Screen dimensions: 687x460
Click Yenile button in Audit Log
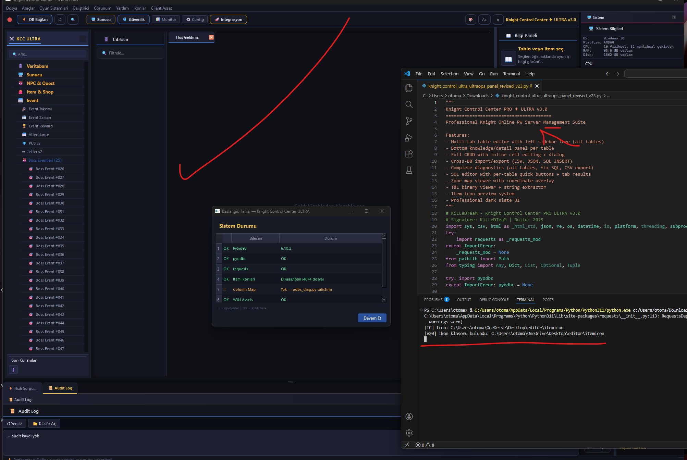[x=14, y=424]
